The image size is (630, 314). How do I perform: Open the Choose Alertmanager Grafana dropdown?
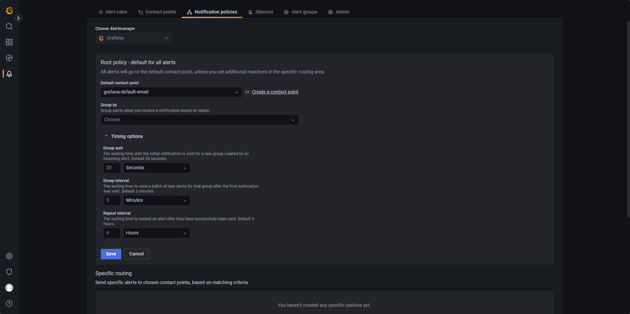[x=134, y=38]
